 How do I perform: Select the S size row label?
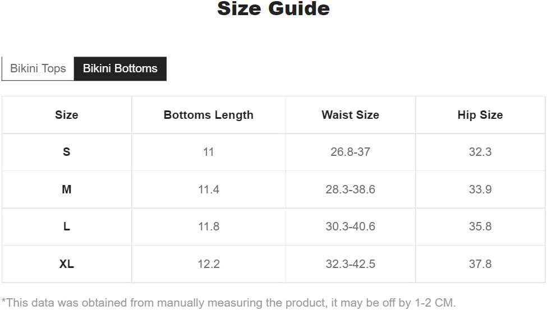66,152
